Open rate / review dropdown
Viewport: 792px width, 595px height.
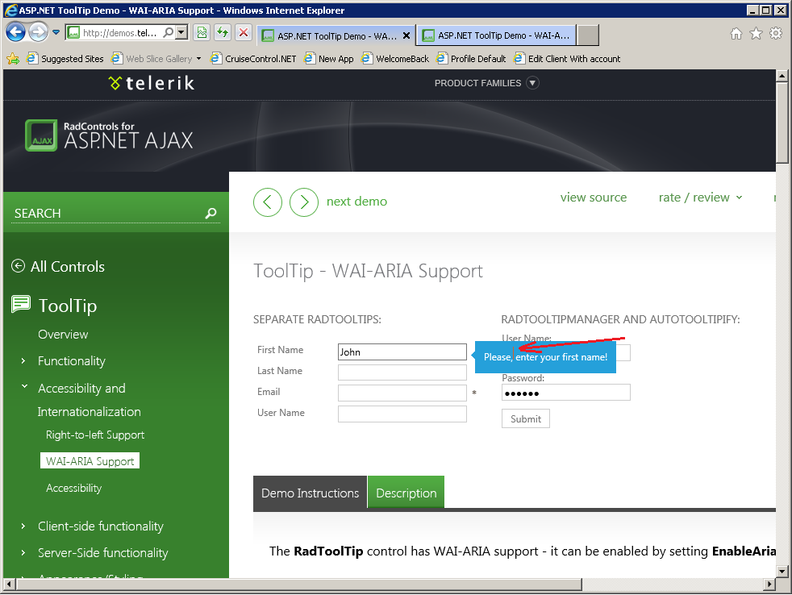point(701,198)
